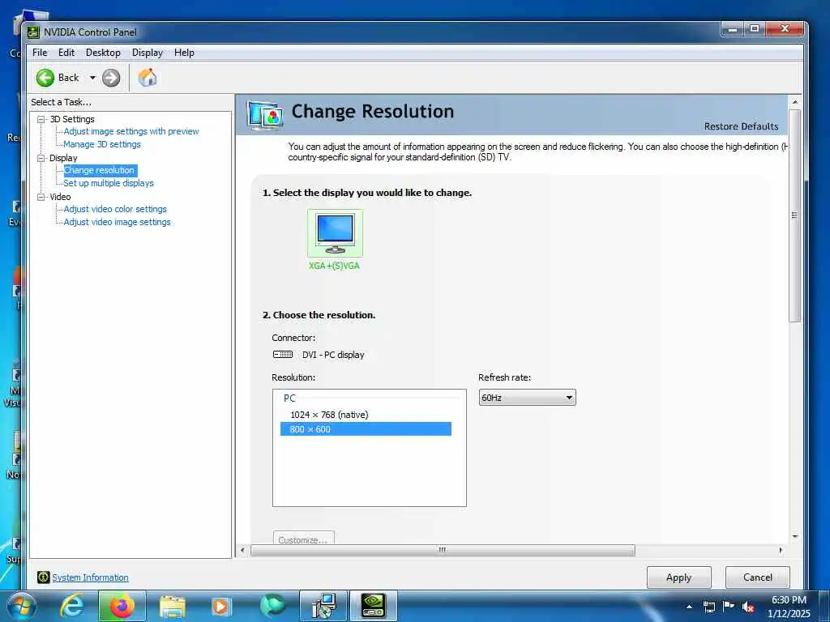
Task: Click the green Back arrow icon
Action: [x=45, y=78]
